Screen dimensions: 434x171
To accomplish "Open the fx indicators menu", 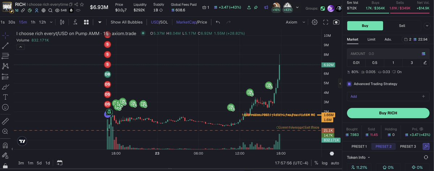I will point(75,22).
